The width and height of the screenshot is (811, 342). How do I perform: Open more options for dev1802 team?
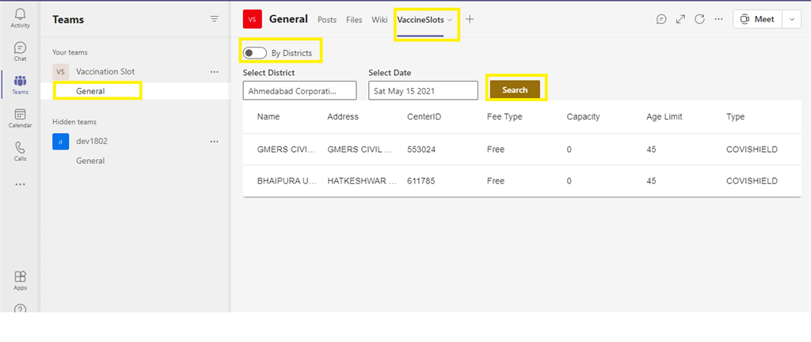pyautogui.click(x=214, y=141)
